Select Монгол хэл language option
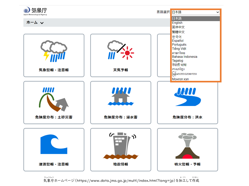This screenshot has height=186, width=249. [180, 79]
